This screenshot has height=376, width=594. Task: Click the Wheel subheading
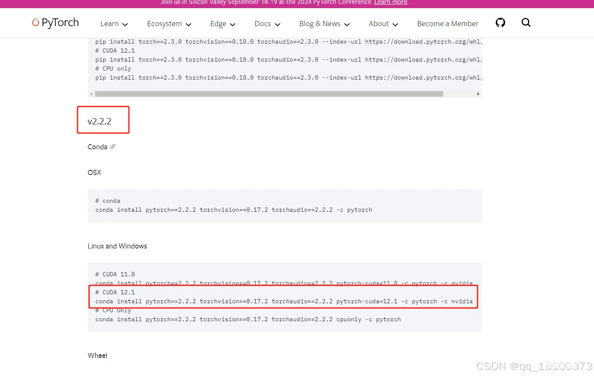[97, 355]
